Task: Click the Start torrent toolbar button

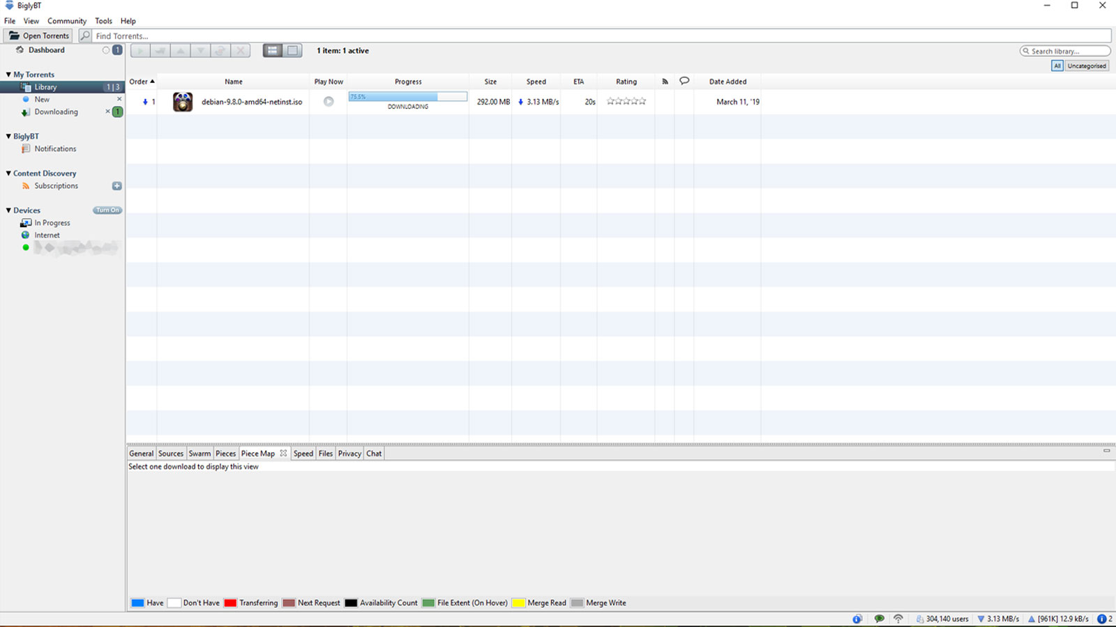Action: coord(140,51)
